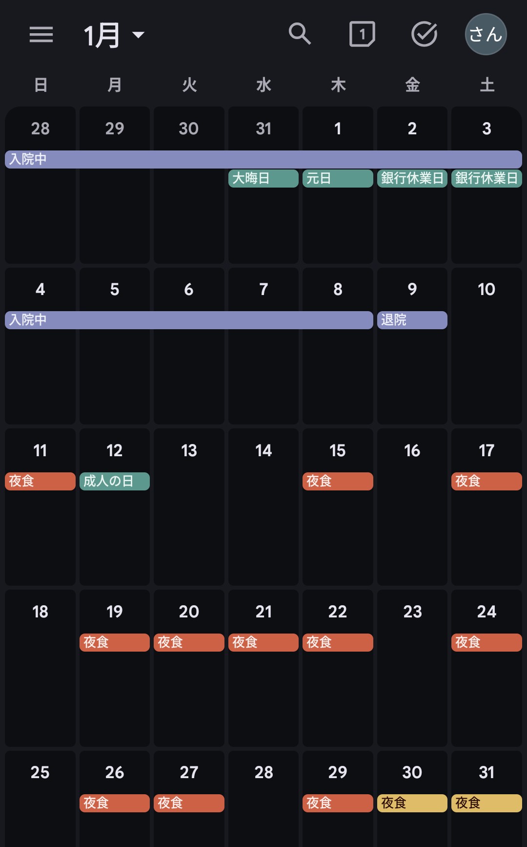The height and width of the screenshot is (847, 527).
Task: Open the account profile avatar
Action: tap(486, 34)
